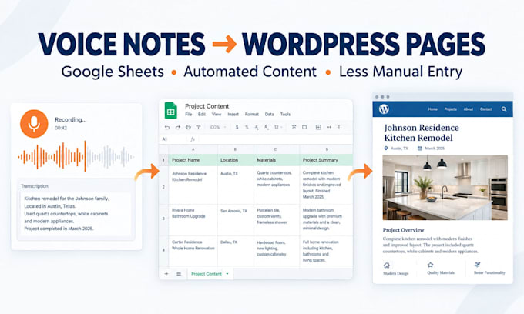Click the WordPress logo icon
524x314 pixels.
[384, 109]
